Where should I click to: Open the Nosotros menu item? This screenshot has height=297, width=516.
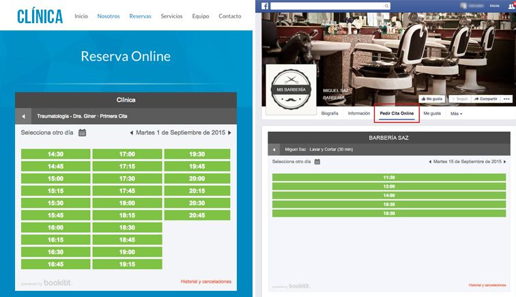[x=109, y=16]
